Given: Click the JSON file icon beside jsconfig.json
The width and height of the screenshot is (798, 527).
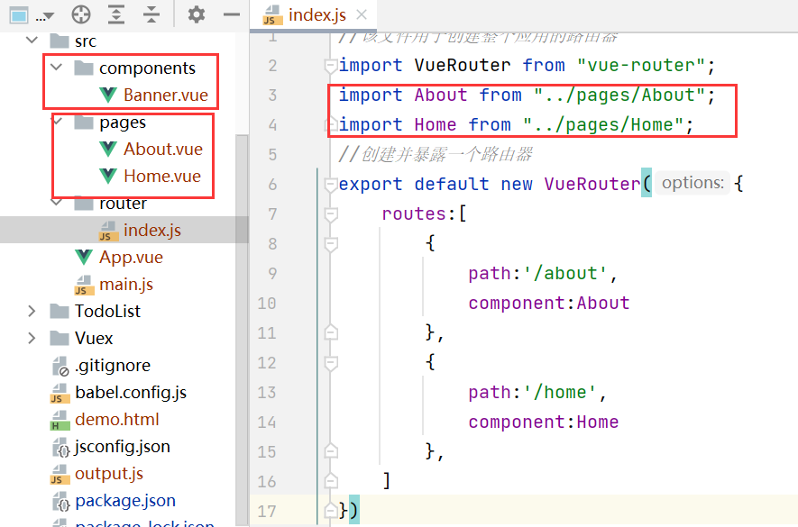Looking at the screenshot, I should pyautogui.click(x=60, y=447).
